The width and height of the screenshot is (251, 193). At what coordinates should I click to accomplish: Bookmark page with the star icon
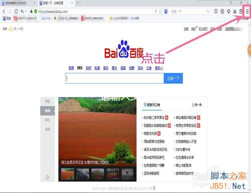[x=160, y=12]
